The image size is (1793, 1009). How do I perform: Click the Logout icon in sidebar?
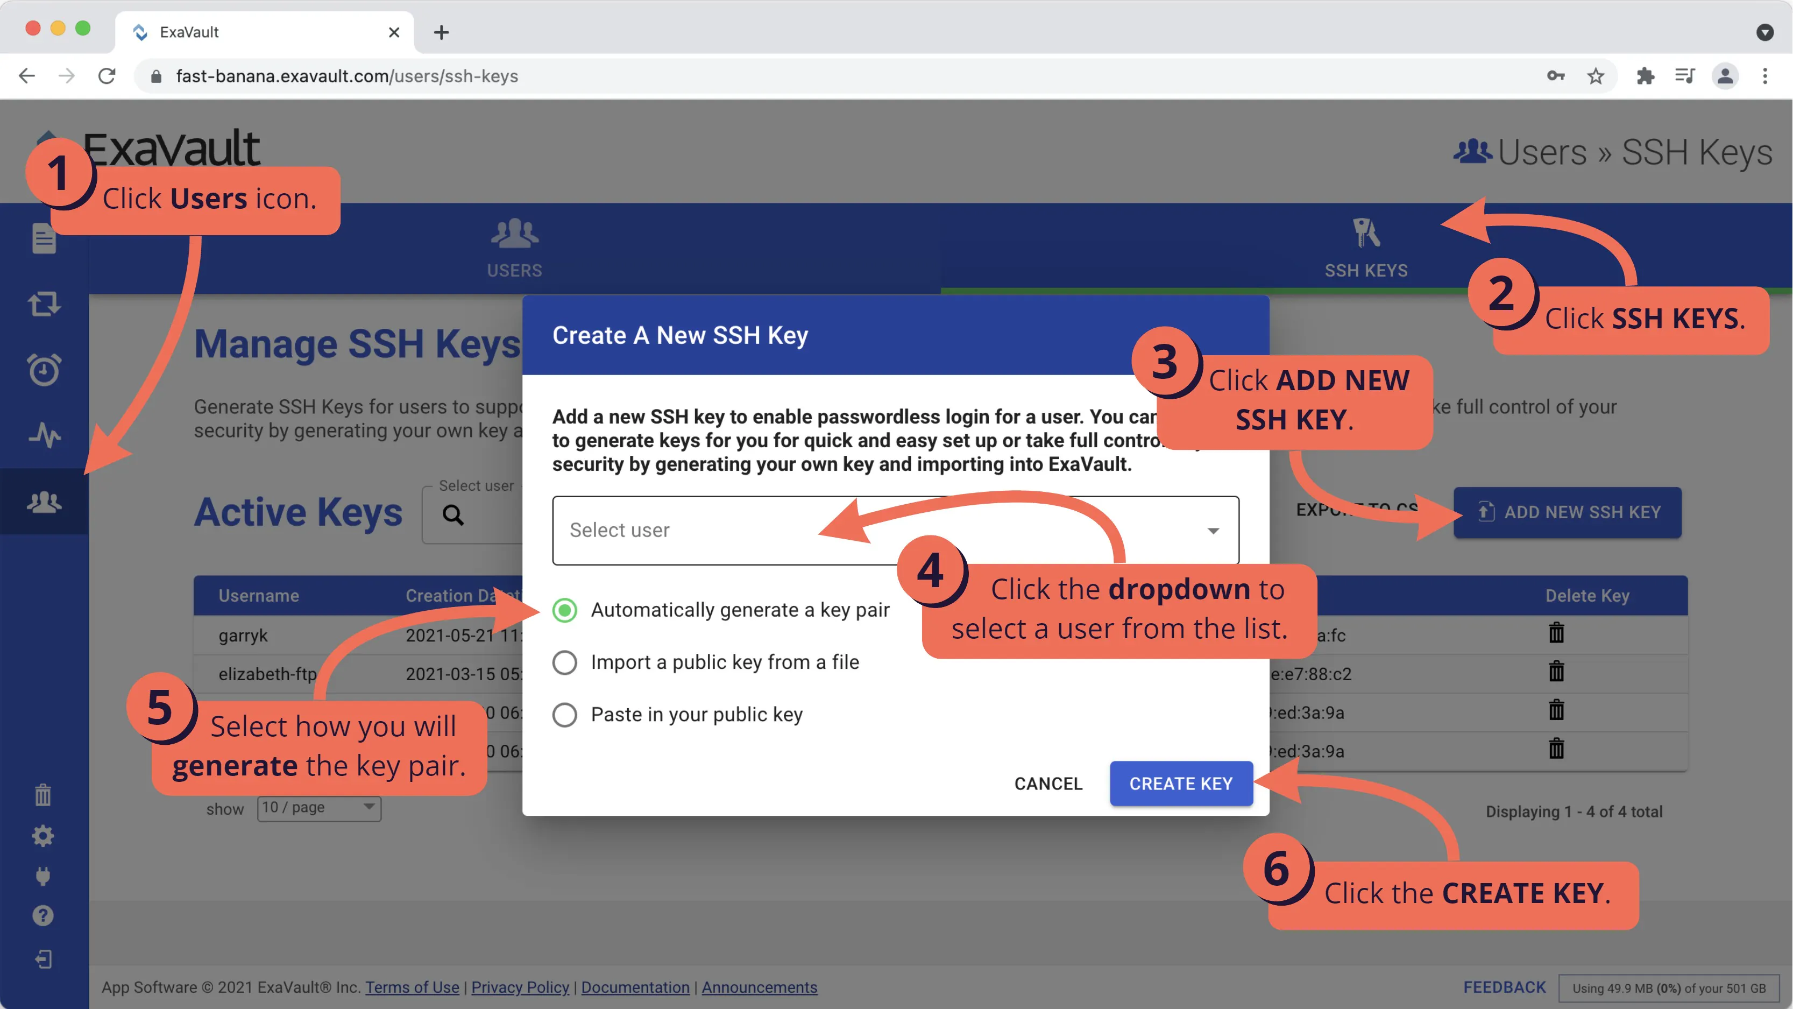tap(43, 959)
